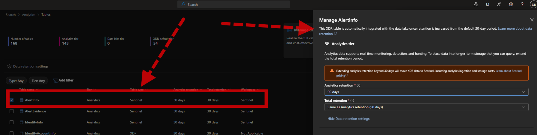537x135 pixels.
Task: Click external link icon after Sentinel pricing
Action: tap(346, 75)
